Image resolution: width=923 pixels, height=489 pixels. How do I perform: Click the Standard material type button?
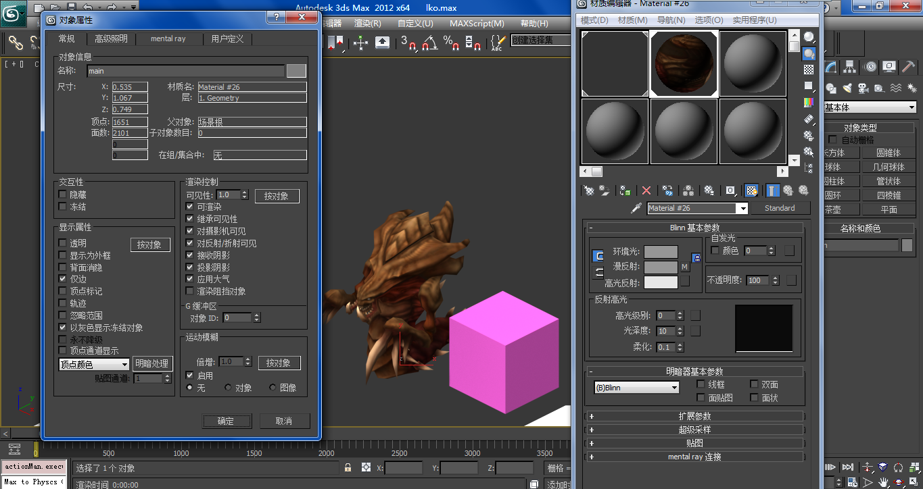point(779,208)
